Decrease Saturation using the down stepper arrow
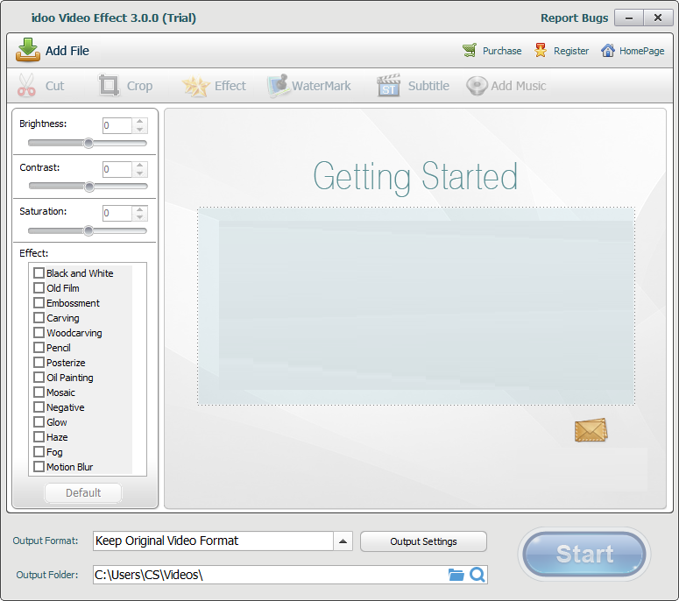The image size is (679, 601). coord(139,217)
